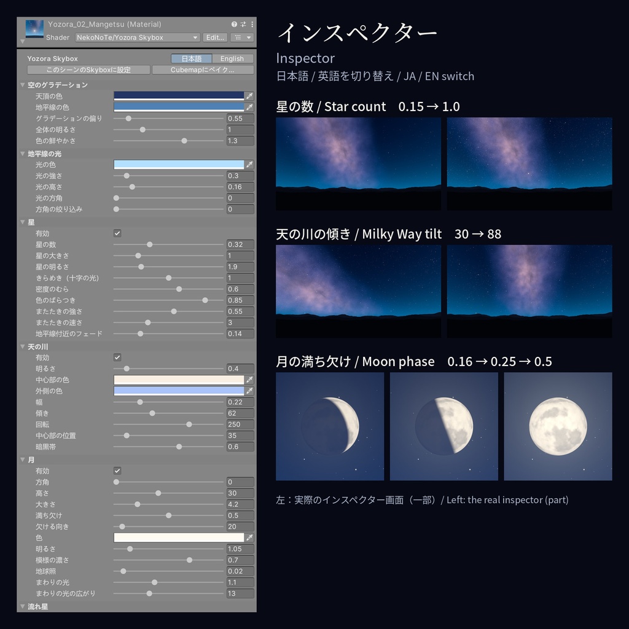Click the 地平線付近のフェード value field

coord(240,334)
